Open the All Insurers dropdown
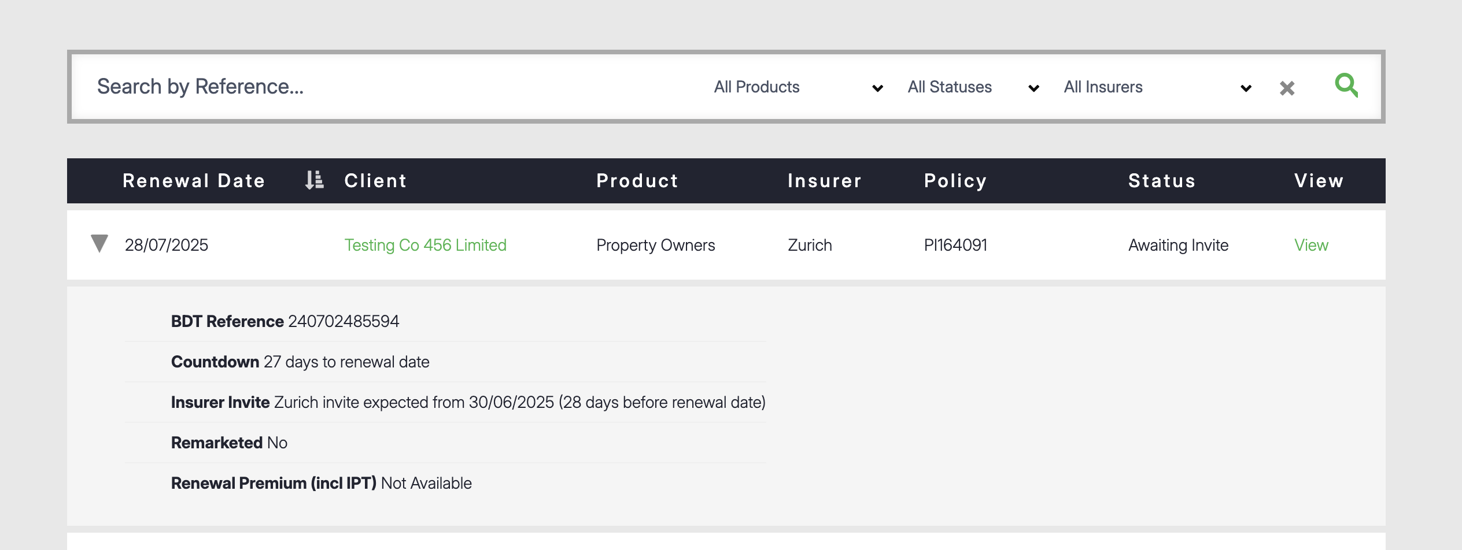Screen dimensions: 1462x550 coord(1157,87)
